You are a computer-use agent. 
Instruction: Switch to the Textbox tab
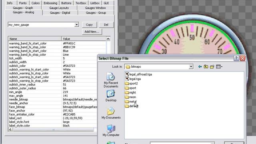click(81, 3)
